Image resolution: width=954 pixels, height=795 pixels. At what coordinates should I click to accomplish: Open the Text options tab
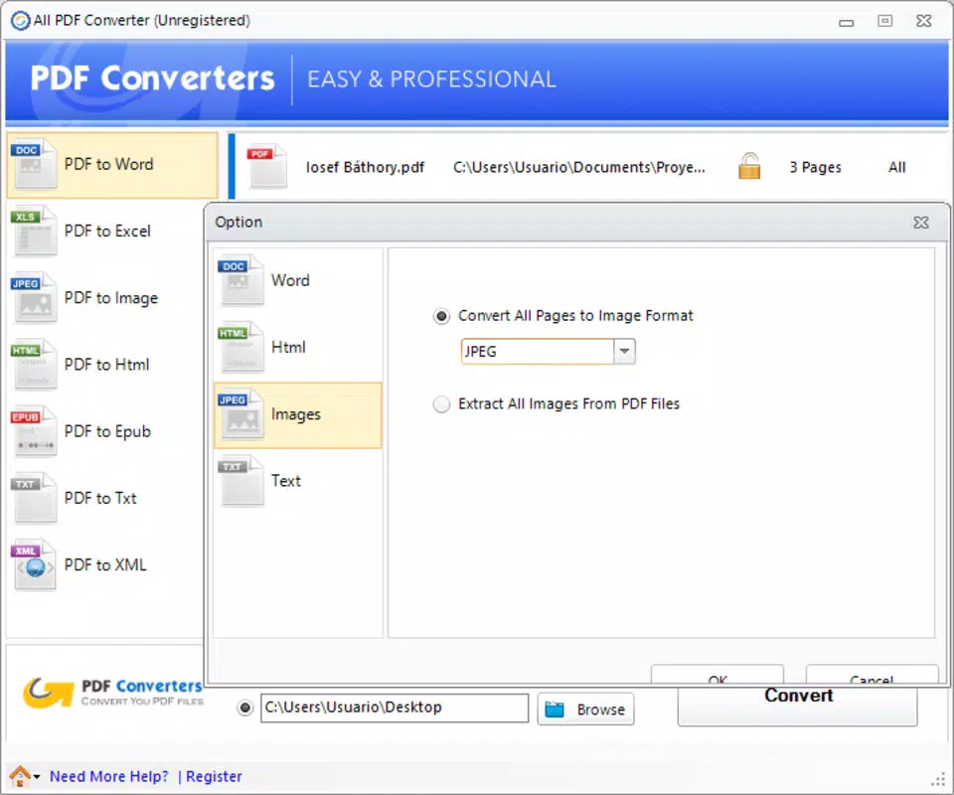[297, 482]
